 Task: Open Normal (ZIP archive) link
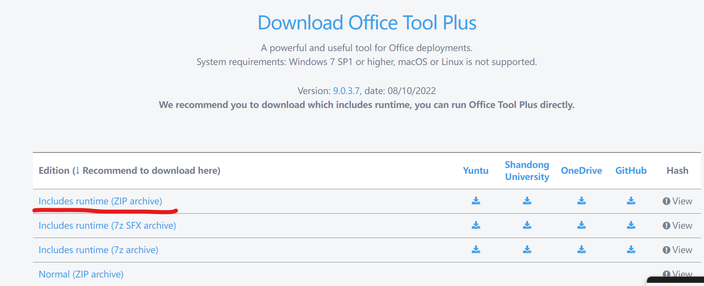(x=81, y=274)
